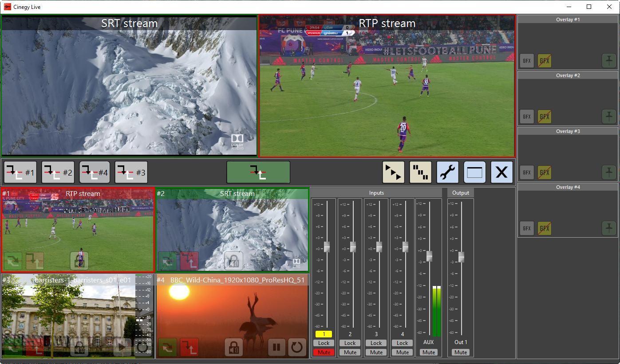The height and width of the screenshot is (364, 620).
Task: Click the play-arrows sequence icon
Action: 394,172
